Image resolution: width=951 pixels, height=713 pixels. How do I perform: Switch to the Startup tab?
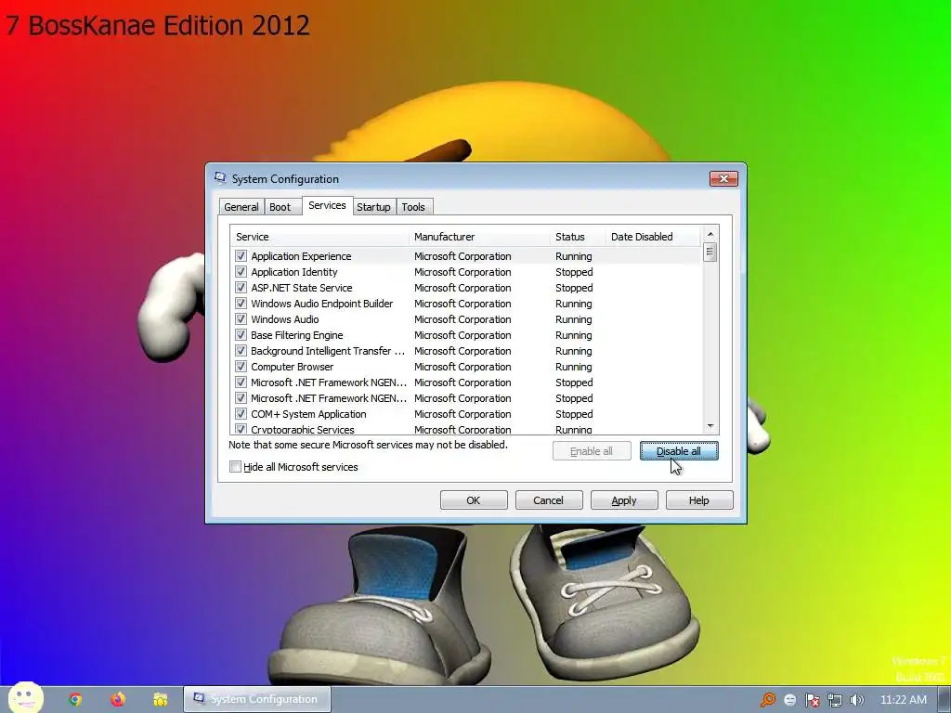pyautogui.click(x=373, y=207)
